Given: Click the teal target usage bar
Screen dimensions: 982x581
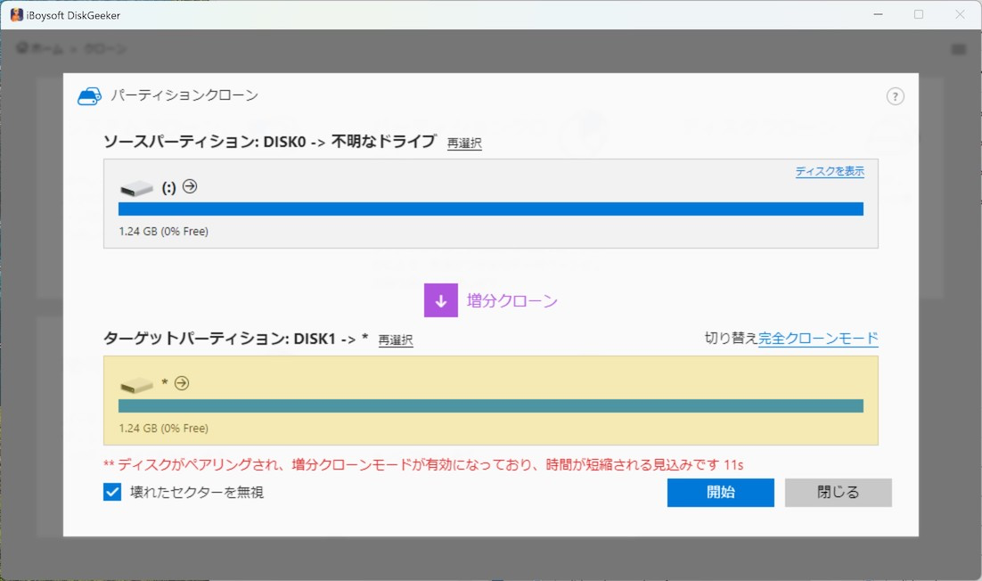Looking at the screenshot, I should [491, 405].
